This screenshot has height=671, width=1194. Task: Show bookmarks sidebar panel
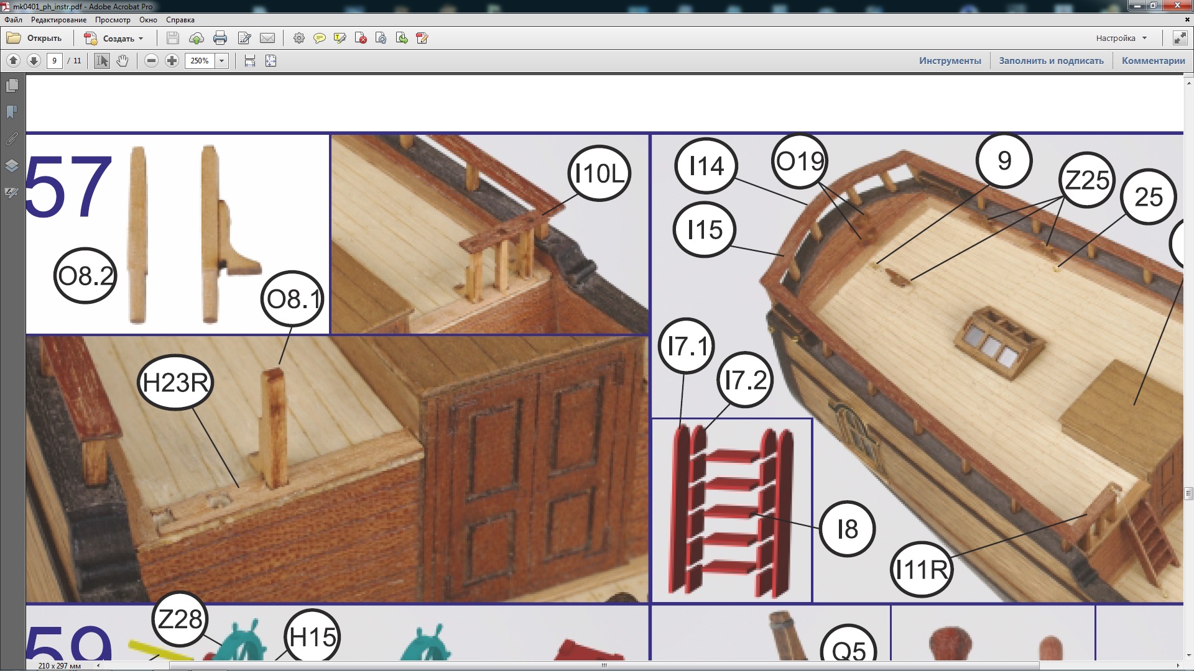(x=12, y=112)
